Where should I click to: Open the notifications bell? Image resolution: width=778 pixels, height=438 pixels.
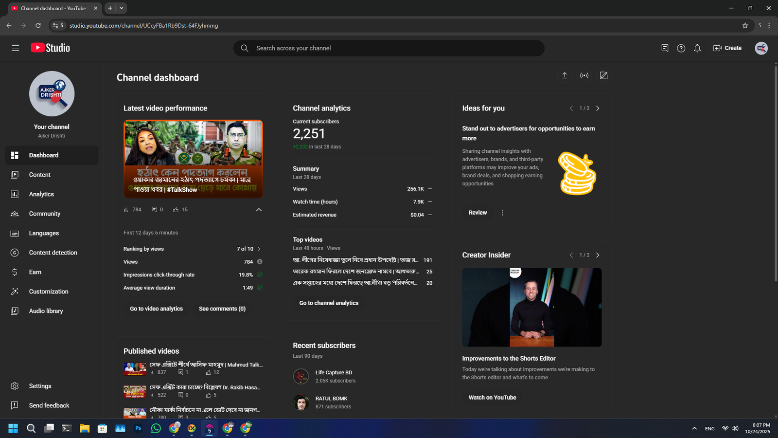(697, 48)
